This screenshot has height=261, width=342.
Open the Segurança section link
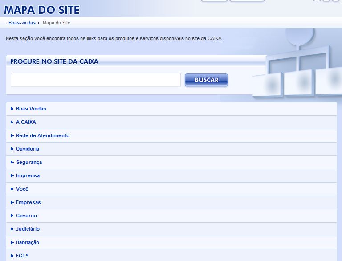tap(29, 163)
